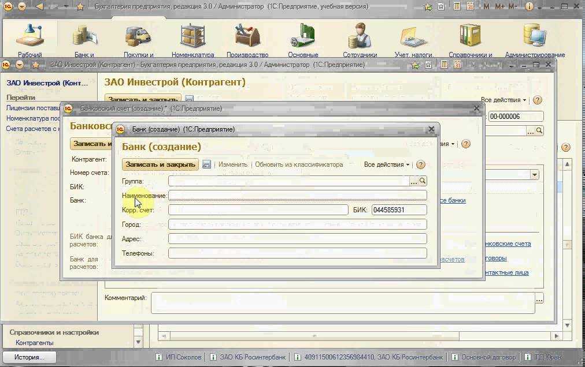Viewport: 585px width, 367px height.
Task: Open Номенклатура поставщиков in navigation panel
Action: pyautogui.click(x=33, y=118)
